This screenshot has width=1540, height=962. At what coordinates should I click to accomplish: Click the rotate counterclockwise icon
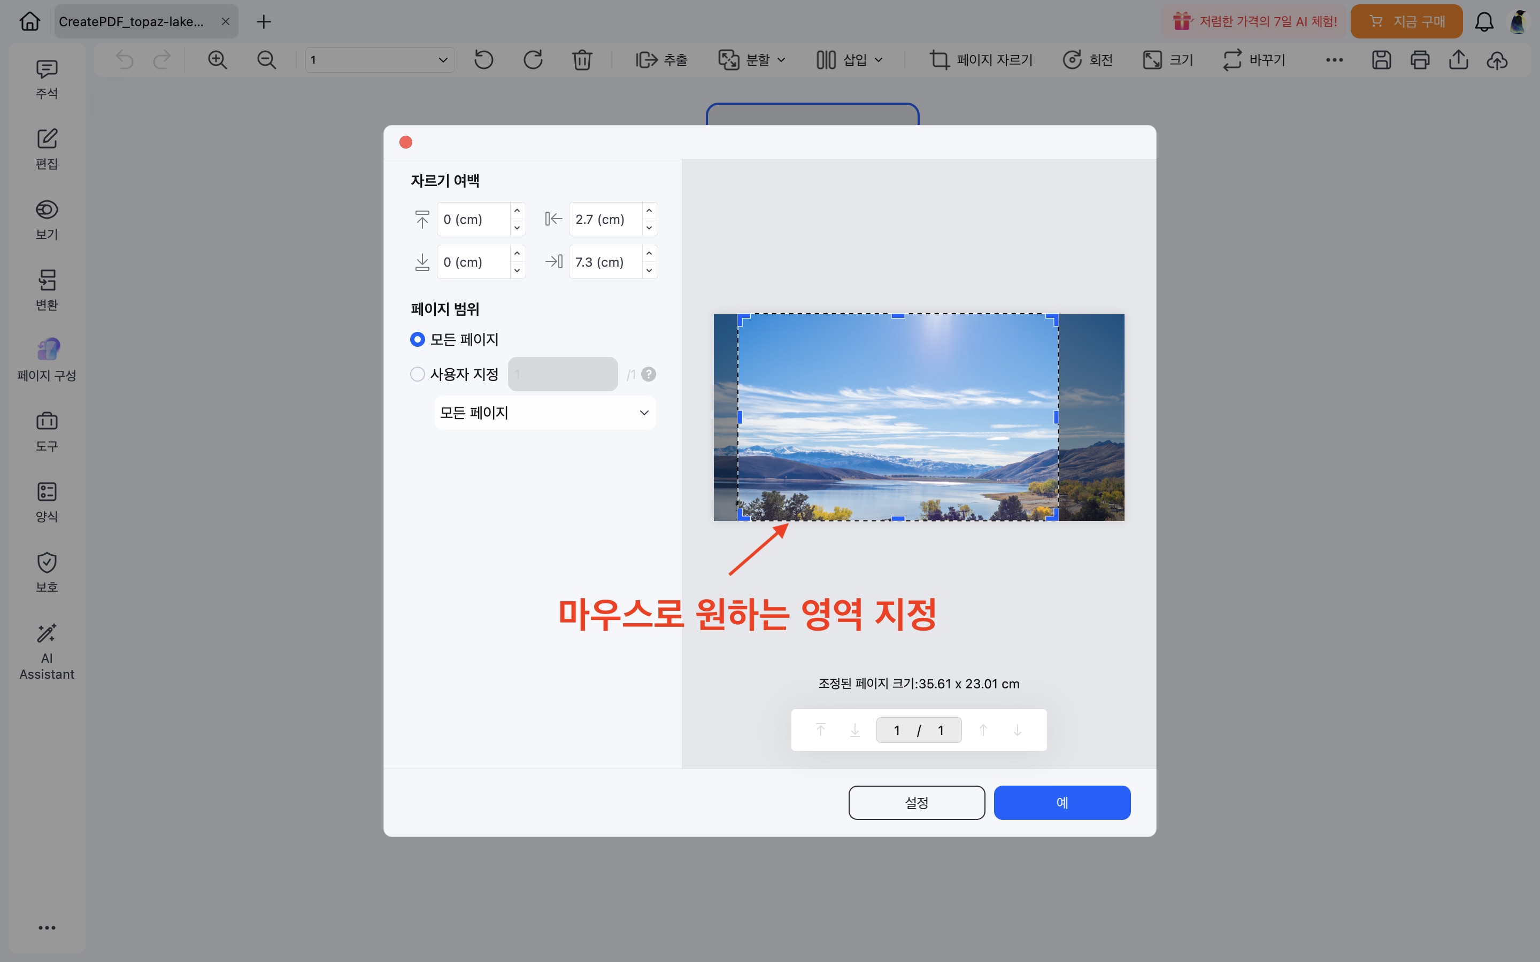483,60
